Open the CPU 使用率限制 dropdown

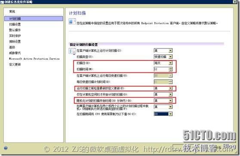coord(170,114)
